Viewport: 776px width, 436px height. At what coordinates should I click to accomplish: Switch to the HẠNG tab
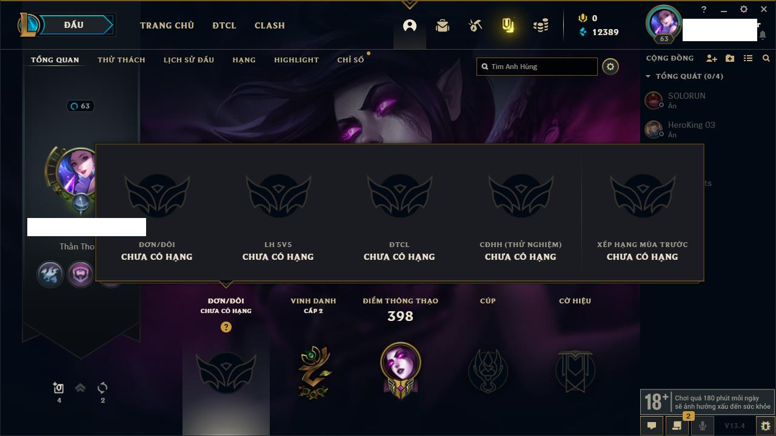[x=244, y=60]
